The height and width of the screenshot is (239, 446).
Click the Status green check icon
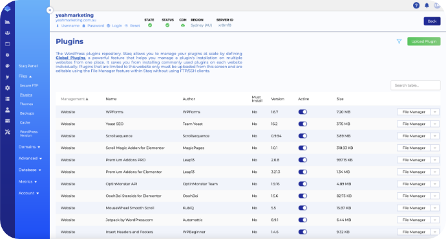pos(167,25)
